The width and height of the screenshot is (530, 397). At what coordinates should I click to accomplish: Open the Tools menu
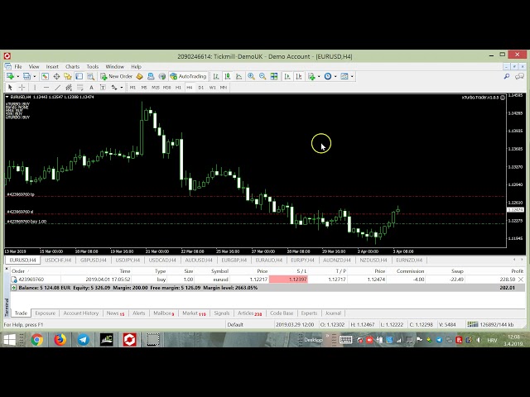pyautogui.click(x=93, y=66)
